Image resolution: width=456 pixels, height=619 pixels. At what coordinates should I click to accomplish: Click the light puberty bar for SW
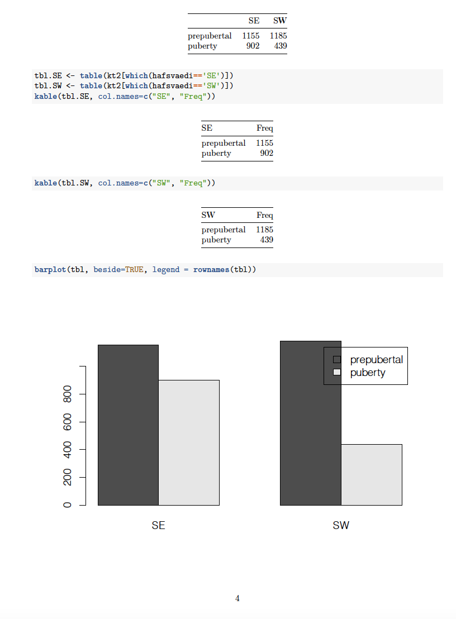pyautogui.click(x=372, y=475)
